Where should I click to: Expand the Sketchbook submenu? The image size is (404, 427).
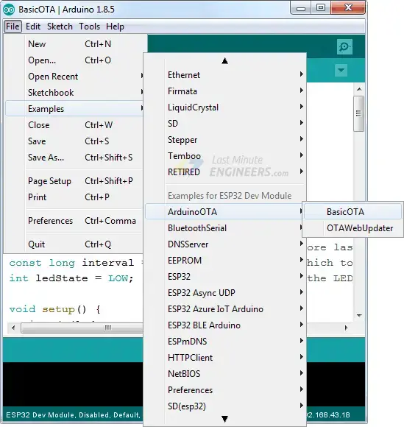tap(74, 93)
